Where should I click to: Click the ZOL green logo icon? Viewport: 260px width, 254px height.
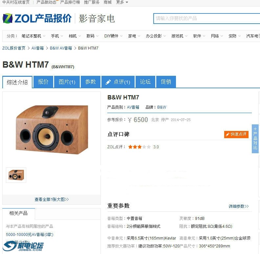pyautogui.click(x=8, y=18)
